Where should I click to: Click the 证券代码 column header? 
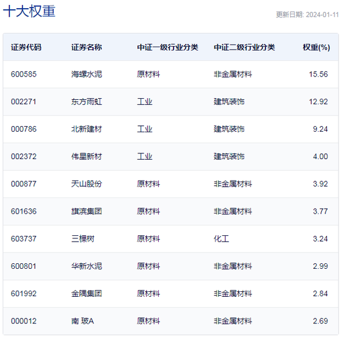(26, 47)
